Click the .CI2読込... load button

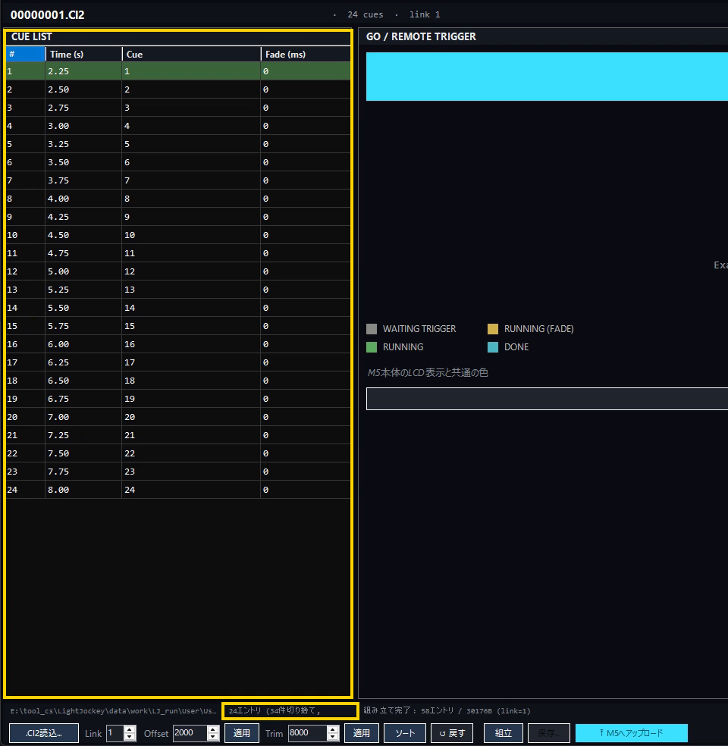(x=44, y=732)
